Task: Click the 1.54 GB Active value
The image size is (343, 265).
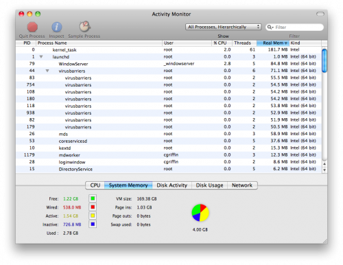Action: point(71,216)
